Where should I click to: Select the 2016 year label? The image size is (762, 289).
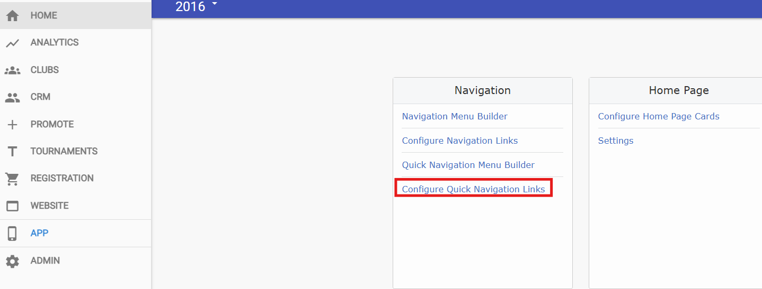pyautogui.click(x=190, y=7)
